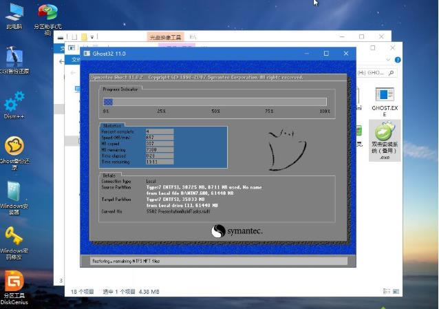Click the 选中 1 个项目 4.38 MB status text
Image resolution: width=439 pixels, height=309 pixels.
(x=131, y=292)
